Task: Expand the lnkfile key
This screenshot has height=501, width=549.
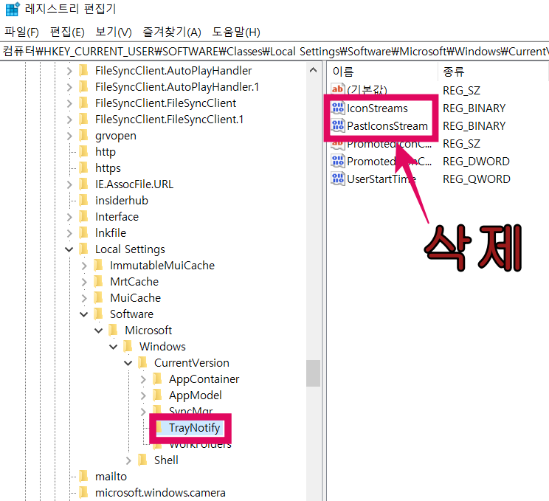Action: 69,233
